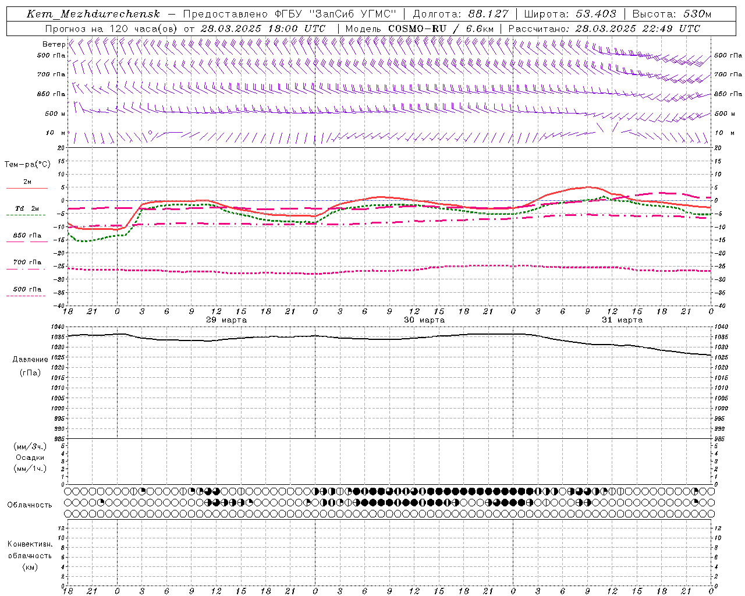Click the pink long-dash legend line under 850 гПа
The height and width of the screenshot is (596, 745).
click(27, 242)
